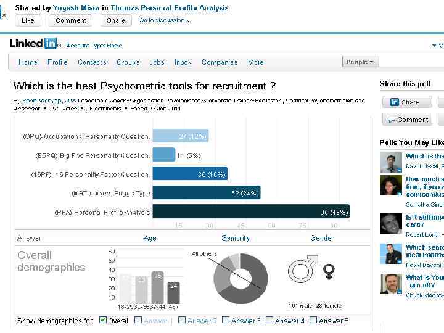Screen dimensions: 444x333
Task: Select the Seniority demographics tab
Action: click(x=236, y=238)
